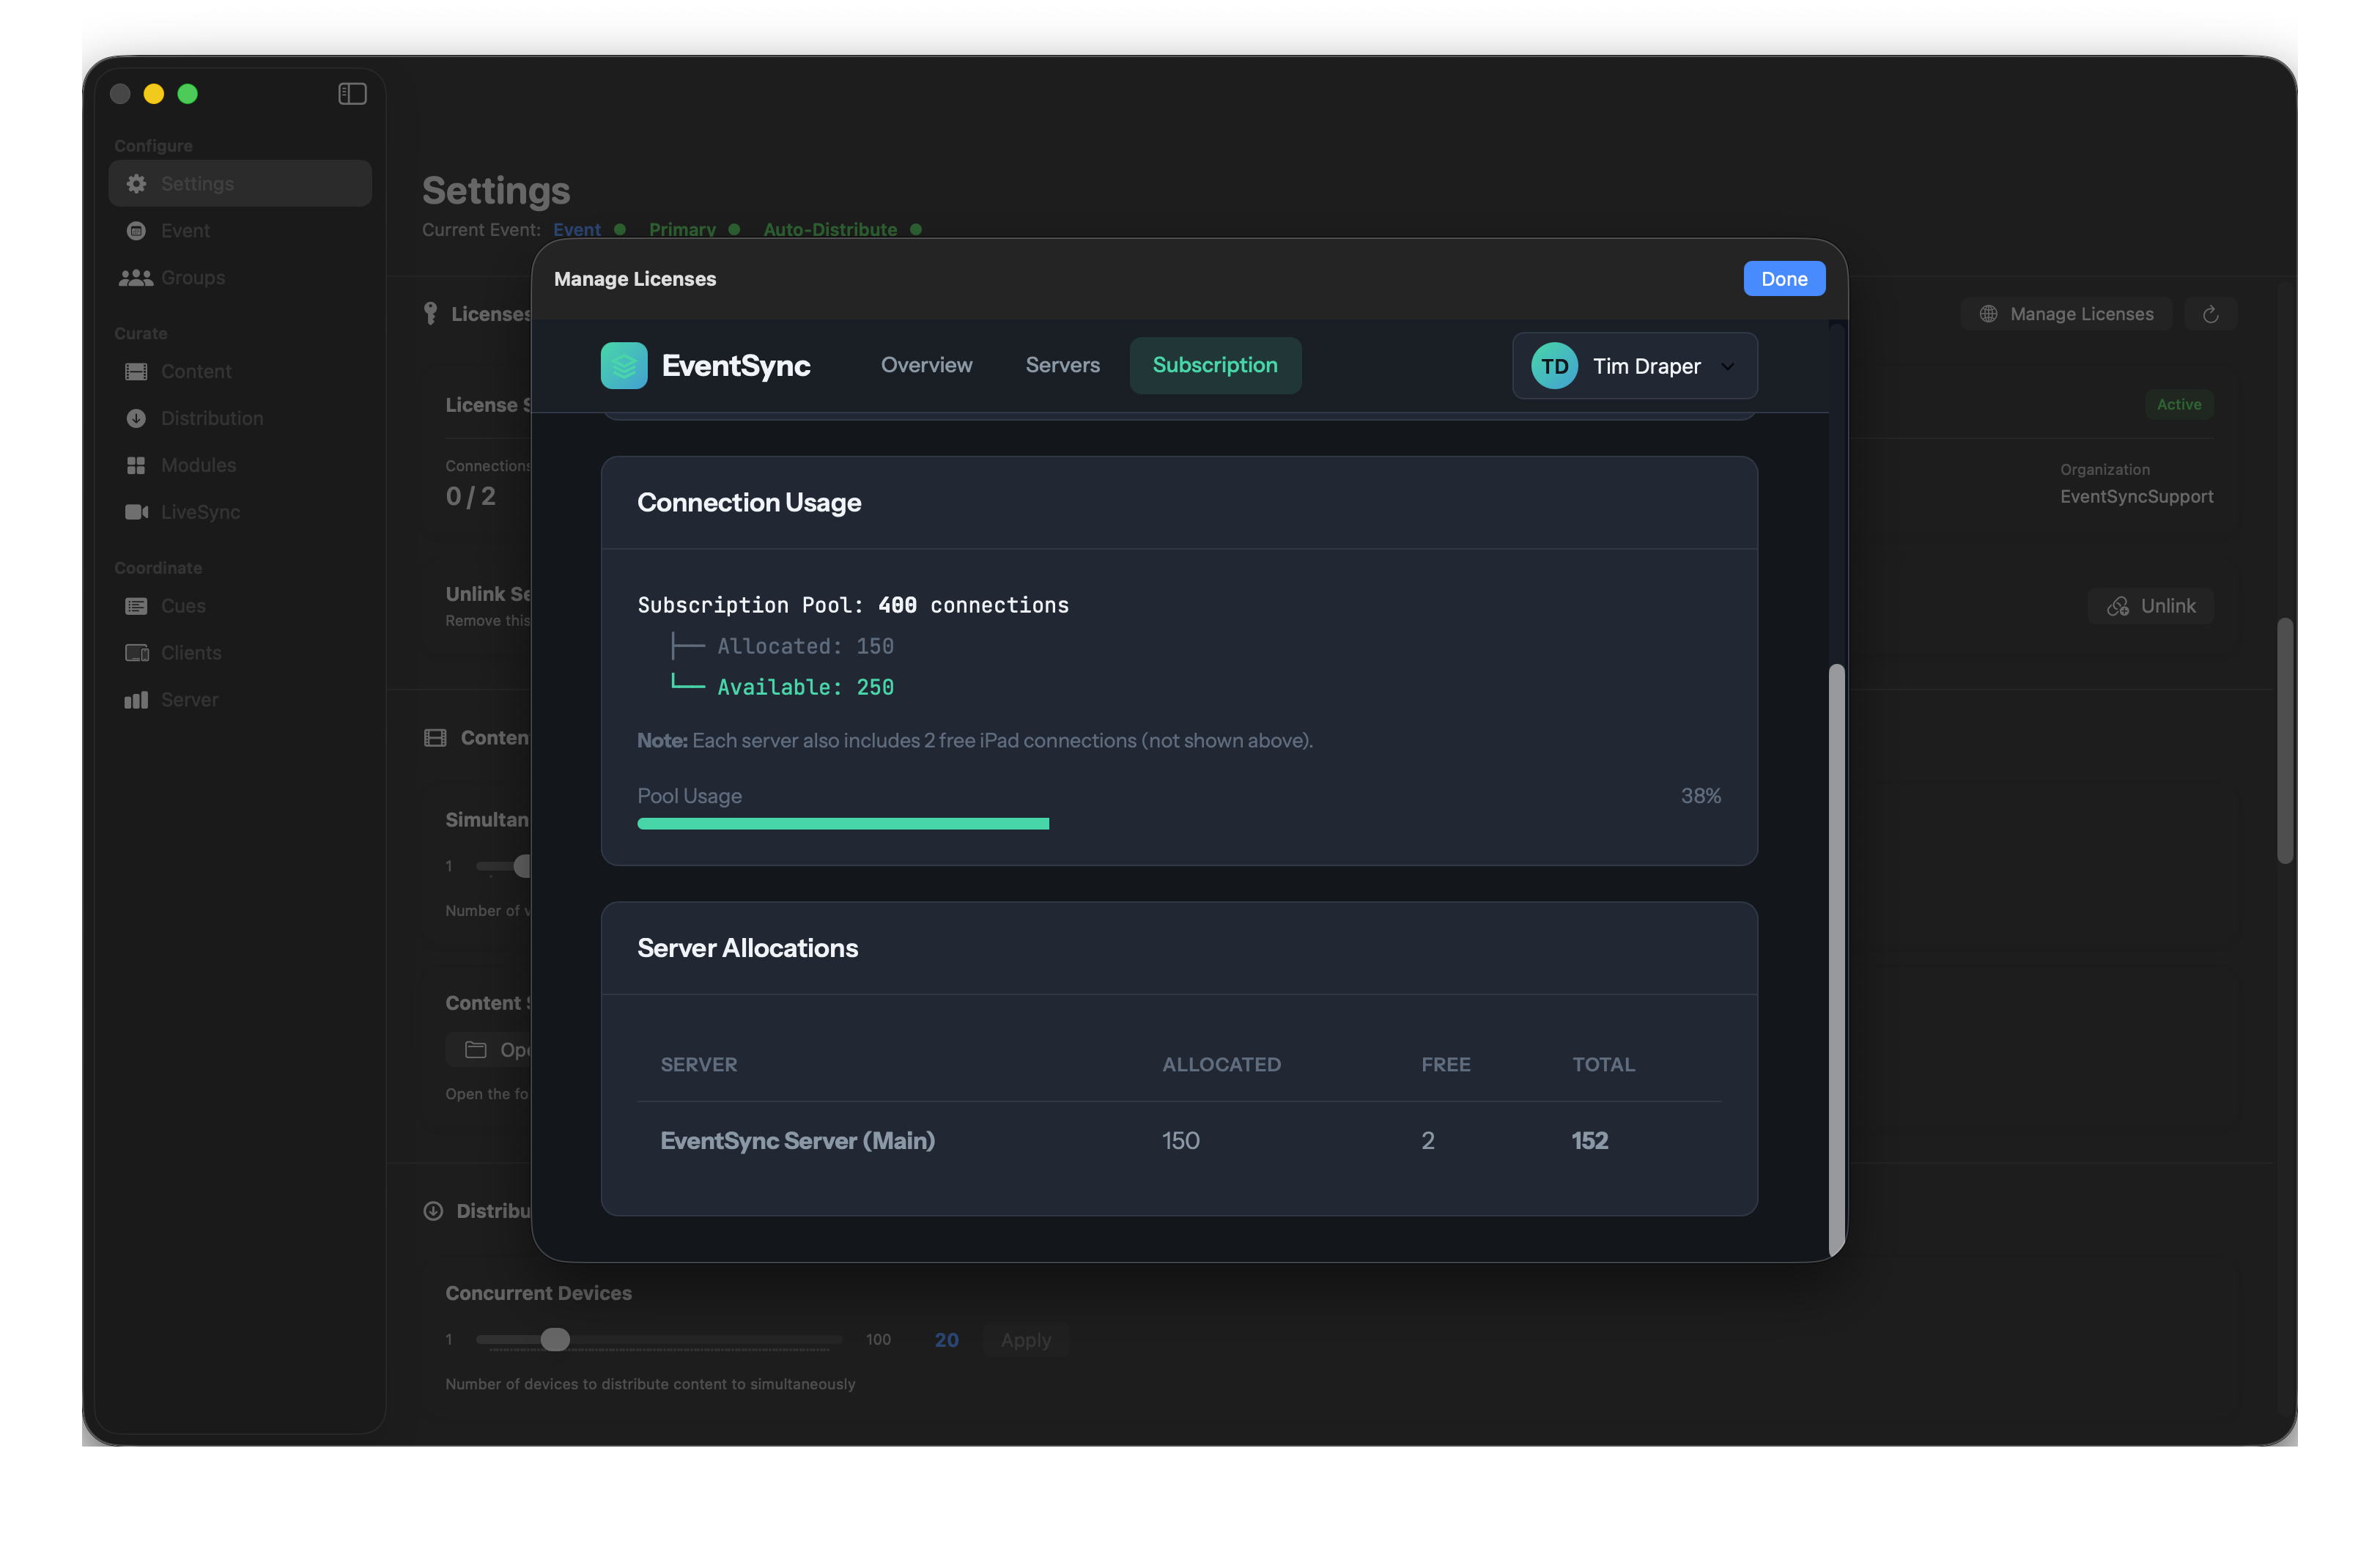Go to Content in the sidebar
Viewport: 2380px width, 1555px height.
click(240, 372)
